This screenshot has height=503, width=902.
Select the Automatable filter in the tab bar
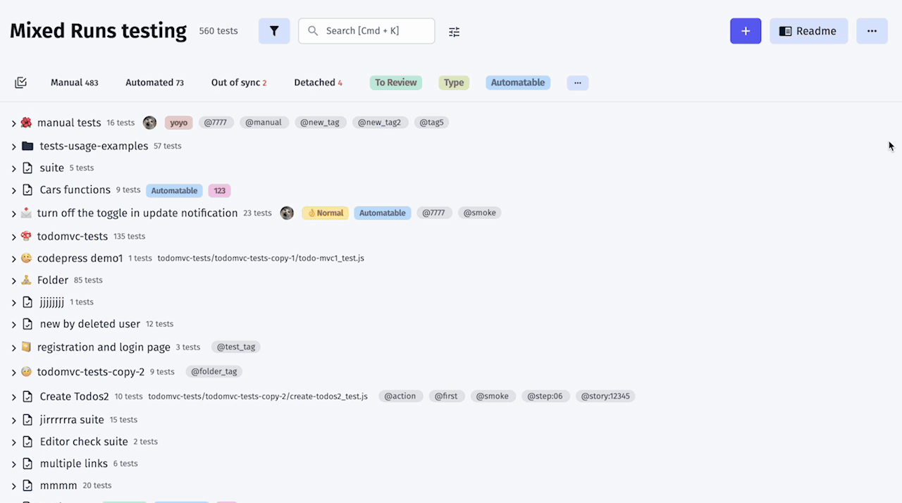[518, 82]
